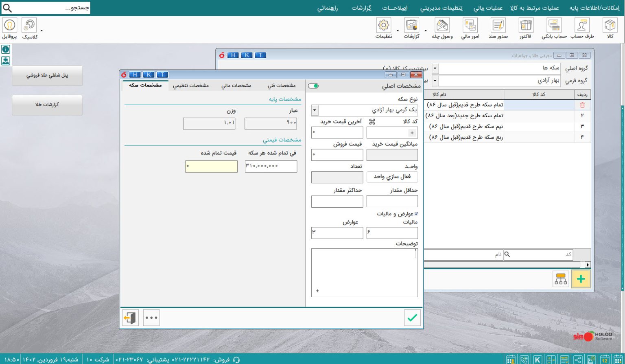Click the exit door icon in dialog
This screenshot has height=364, width=625.
130,318
